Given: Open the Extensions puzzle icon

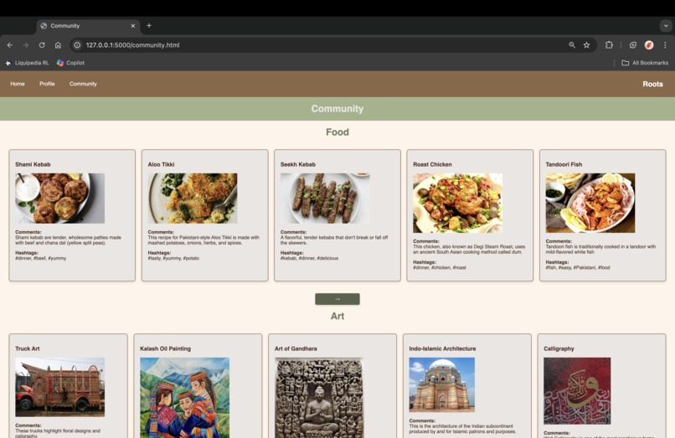Looking at the screenshot, I should pos(609,44).
